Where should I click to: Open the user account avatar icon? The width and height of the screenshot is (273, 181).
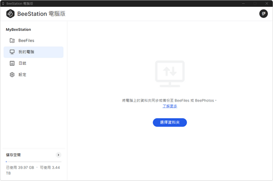pos(264,14)
